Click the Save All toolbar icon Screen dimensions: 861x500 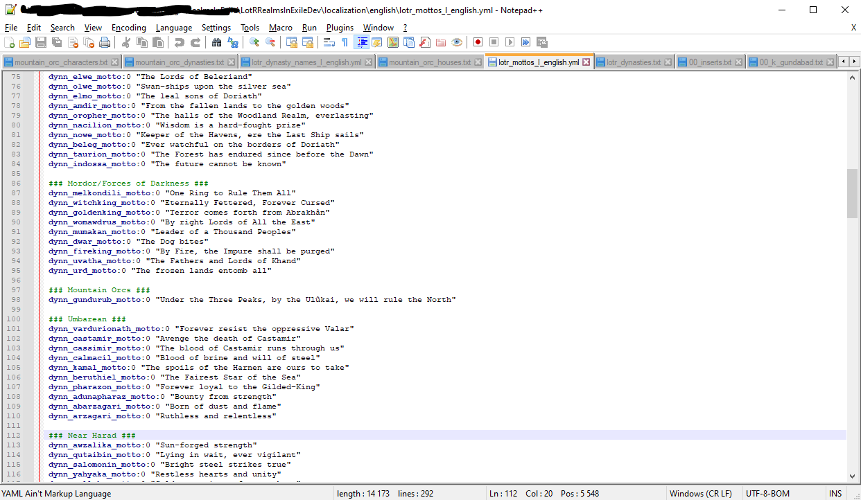tap(57, 42)
